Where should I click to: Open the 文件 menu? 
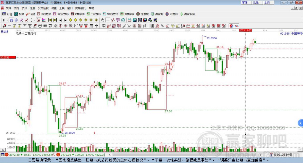click(8, 8)
